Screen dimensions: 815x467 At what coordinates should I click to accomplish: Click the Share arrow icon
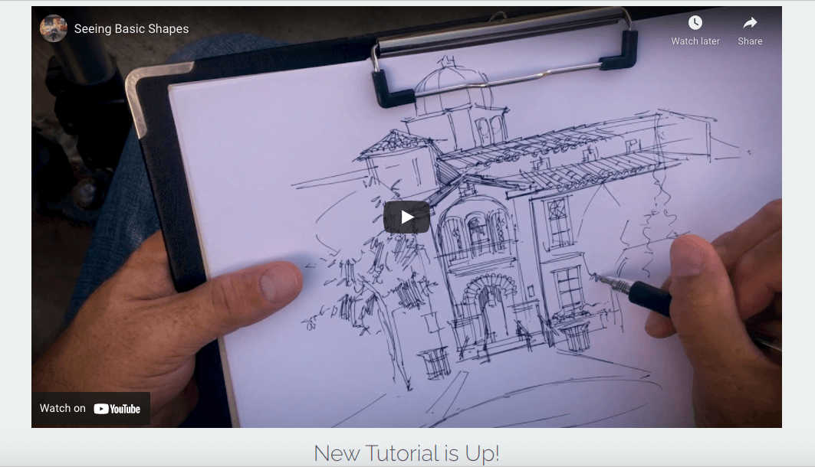[750, 23]
